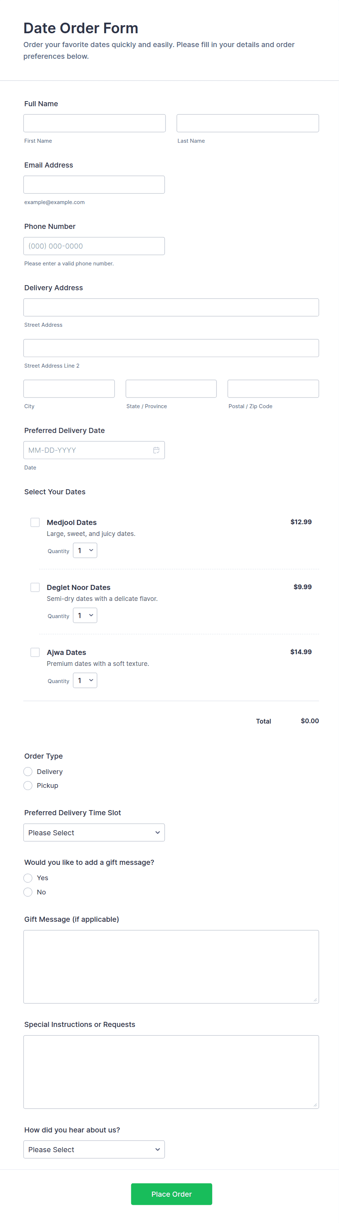The image size is (339, 1223).
Task: Click inside the Gift Message textarea
Action: pyautogui.click(x=171, y=967)
